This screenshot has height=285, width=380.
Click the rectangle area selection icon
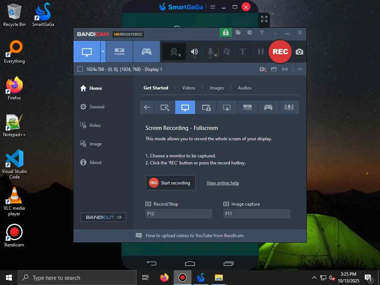[80, 69]
